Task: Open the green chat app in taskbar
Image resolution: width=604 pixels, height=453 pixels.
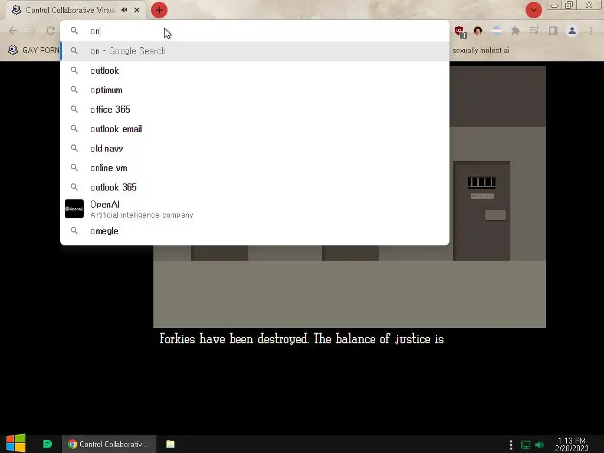Action: [47, 444]
